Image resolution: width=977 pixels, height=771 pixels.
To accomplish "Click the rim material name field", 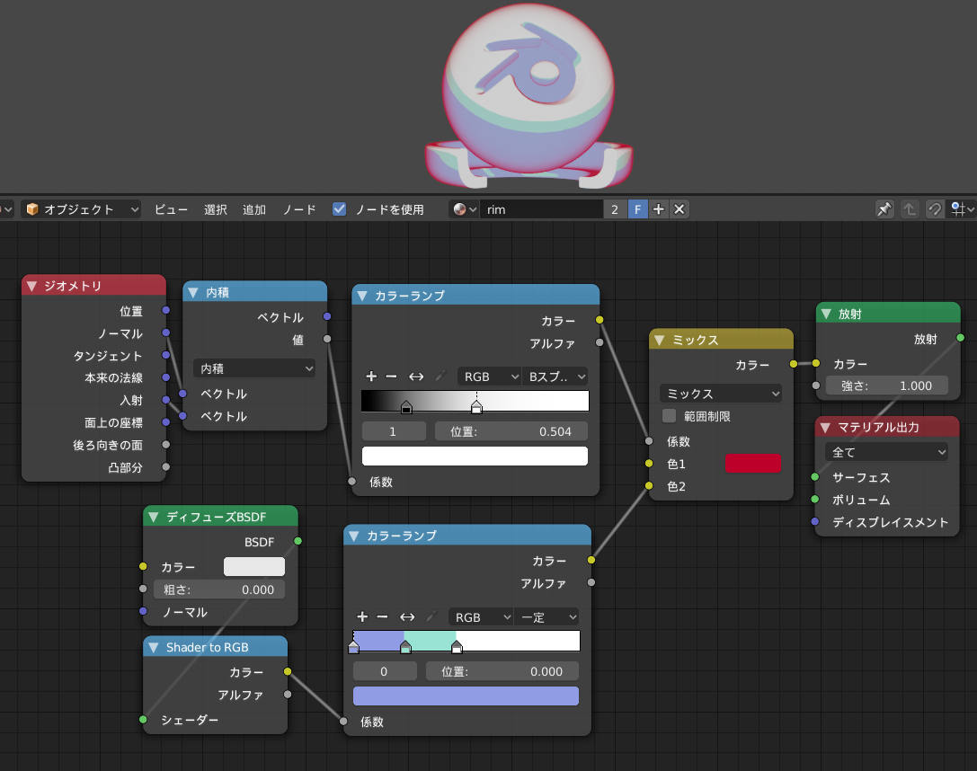I will coord(541,209).
